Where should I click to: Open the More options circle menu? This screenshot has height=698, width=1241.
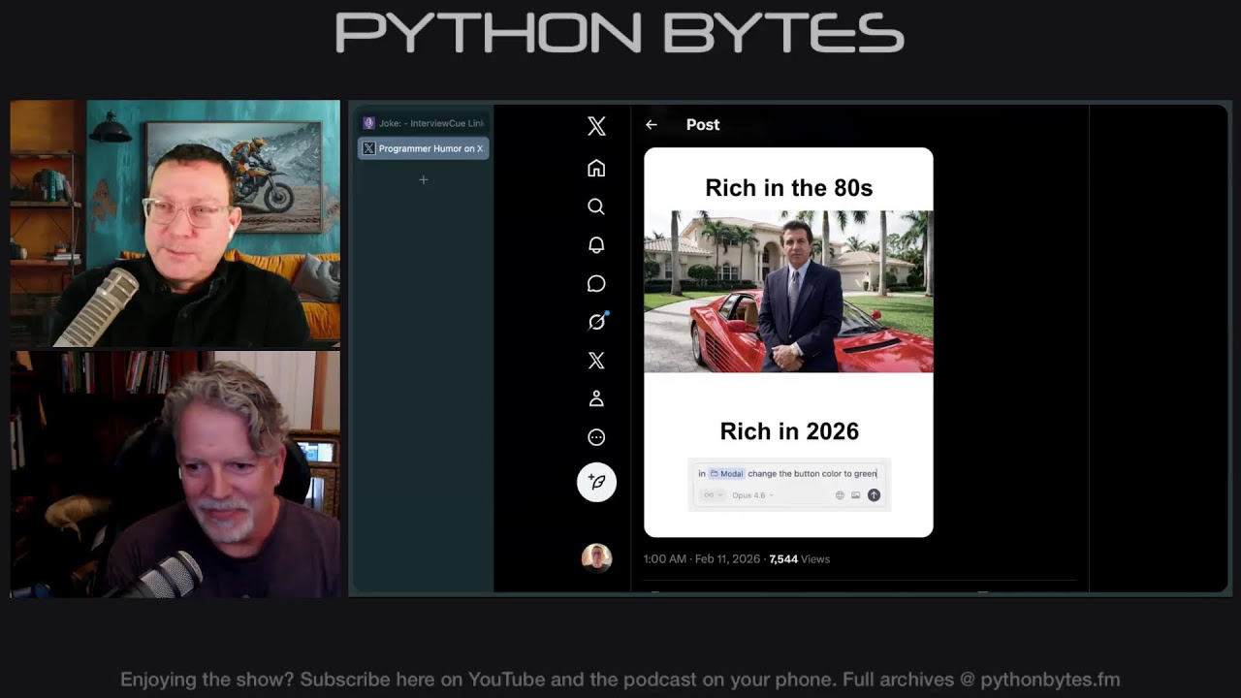coord(596,437)
